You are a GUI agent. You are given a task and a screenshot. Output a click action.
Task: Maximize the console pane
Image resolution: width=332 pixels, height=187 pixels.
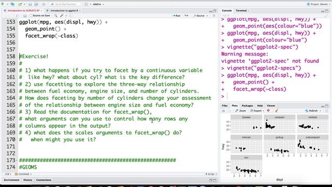click(x=327, y=11)
